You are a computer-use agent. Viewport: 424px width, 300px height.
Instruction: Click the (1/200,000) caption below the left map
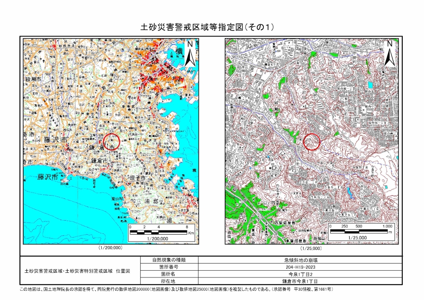[x=111, y=247]
